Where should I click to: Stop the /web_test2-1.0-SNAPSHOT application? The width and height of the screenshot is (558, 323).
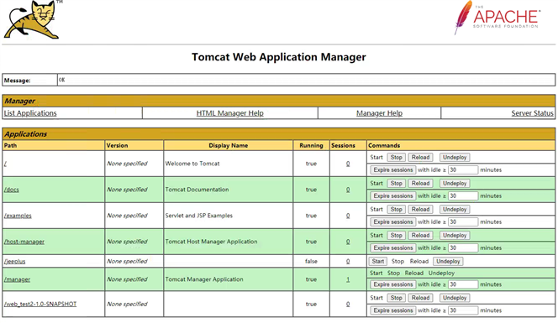[x=396, y=298]
